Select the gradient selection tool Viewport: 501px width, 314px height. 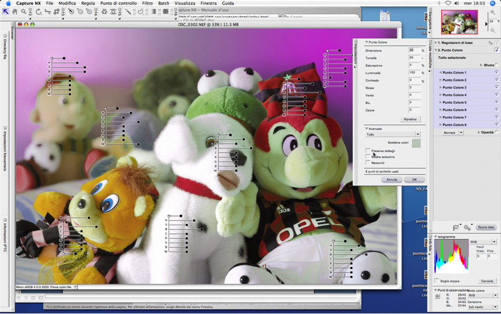click(154, 12)
